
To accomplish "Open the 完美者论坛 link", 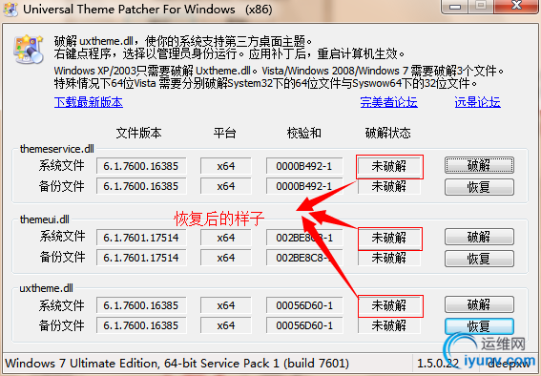I will click(389, 102).
